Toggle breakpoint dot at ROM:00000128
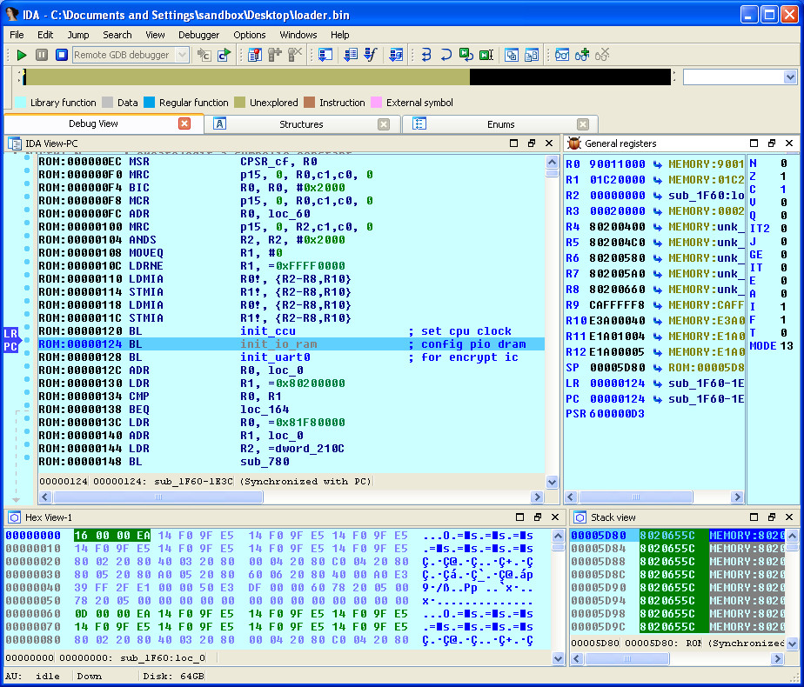This screenshot has width=804, height=687. [x=27, y=353]
